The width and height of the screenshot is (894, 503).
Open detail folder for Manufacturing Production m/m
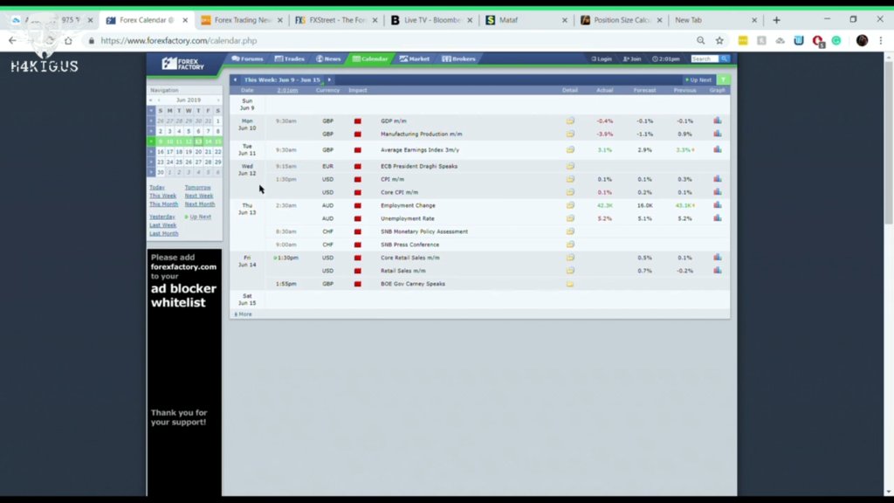[x=570, y=134]
